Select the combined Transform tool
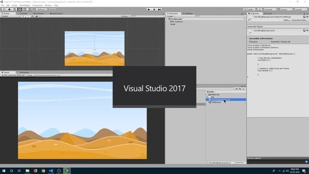 (30, 10)
